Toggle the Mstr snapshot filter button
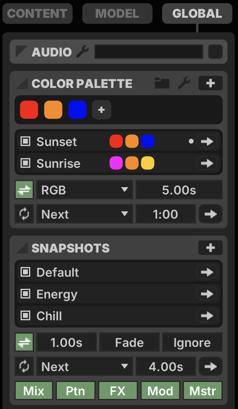Screen dimensions: 238x409 pyautogui.click(x=203, y=391)
